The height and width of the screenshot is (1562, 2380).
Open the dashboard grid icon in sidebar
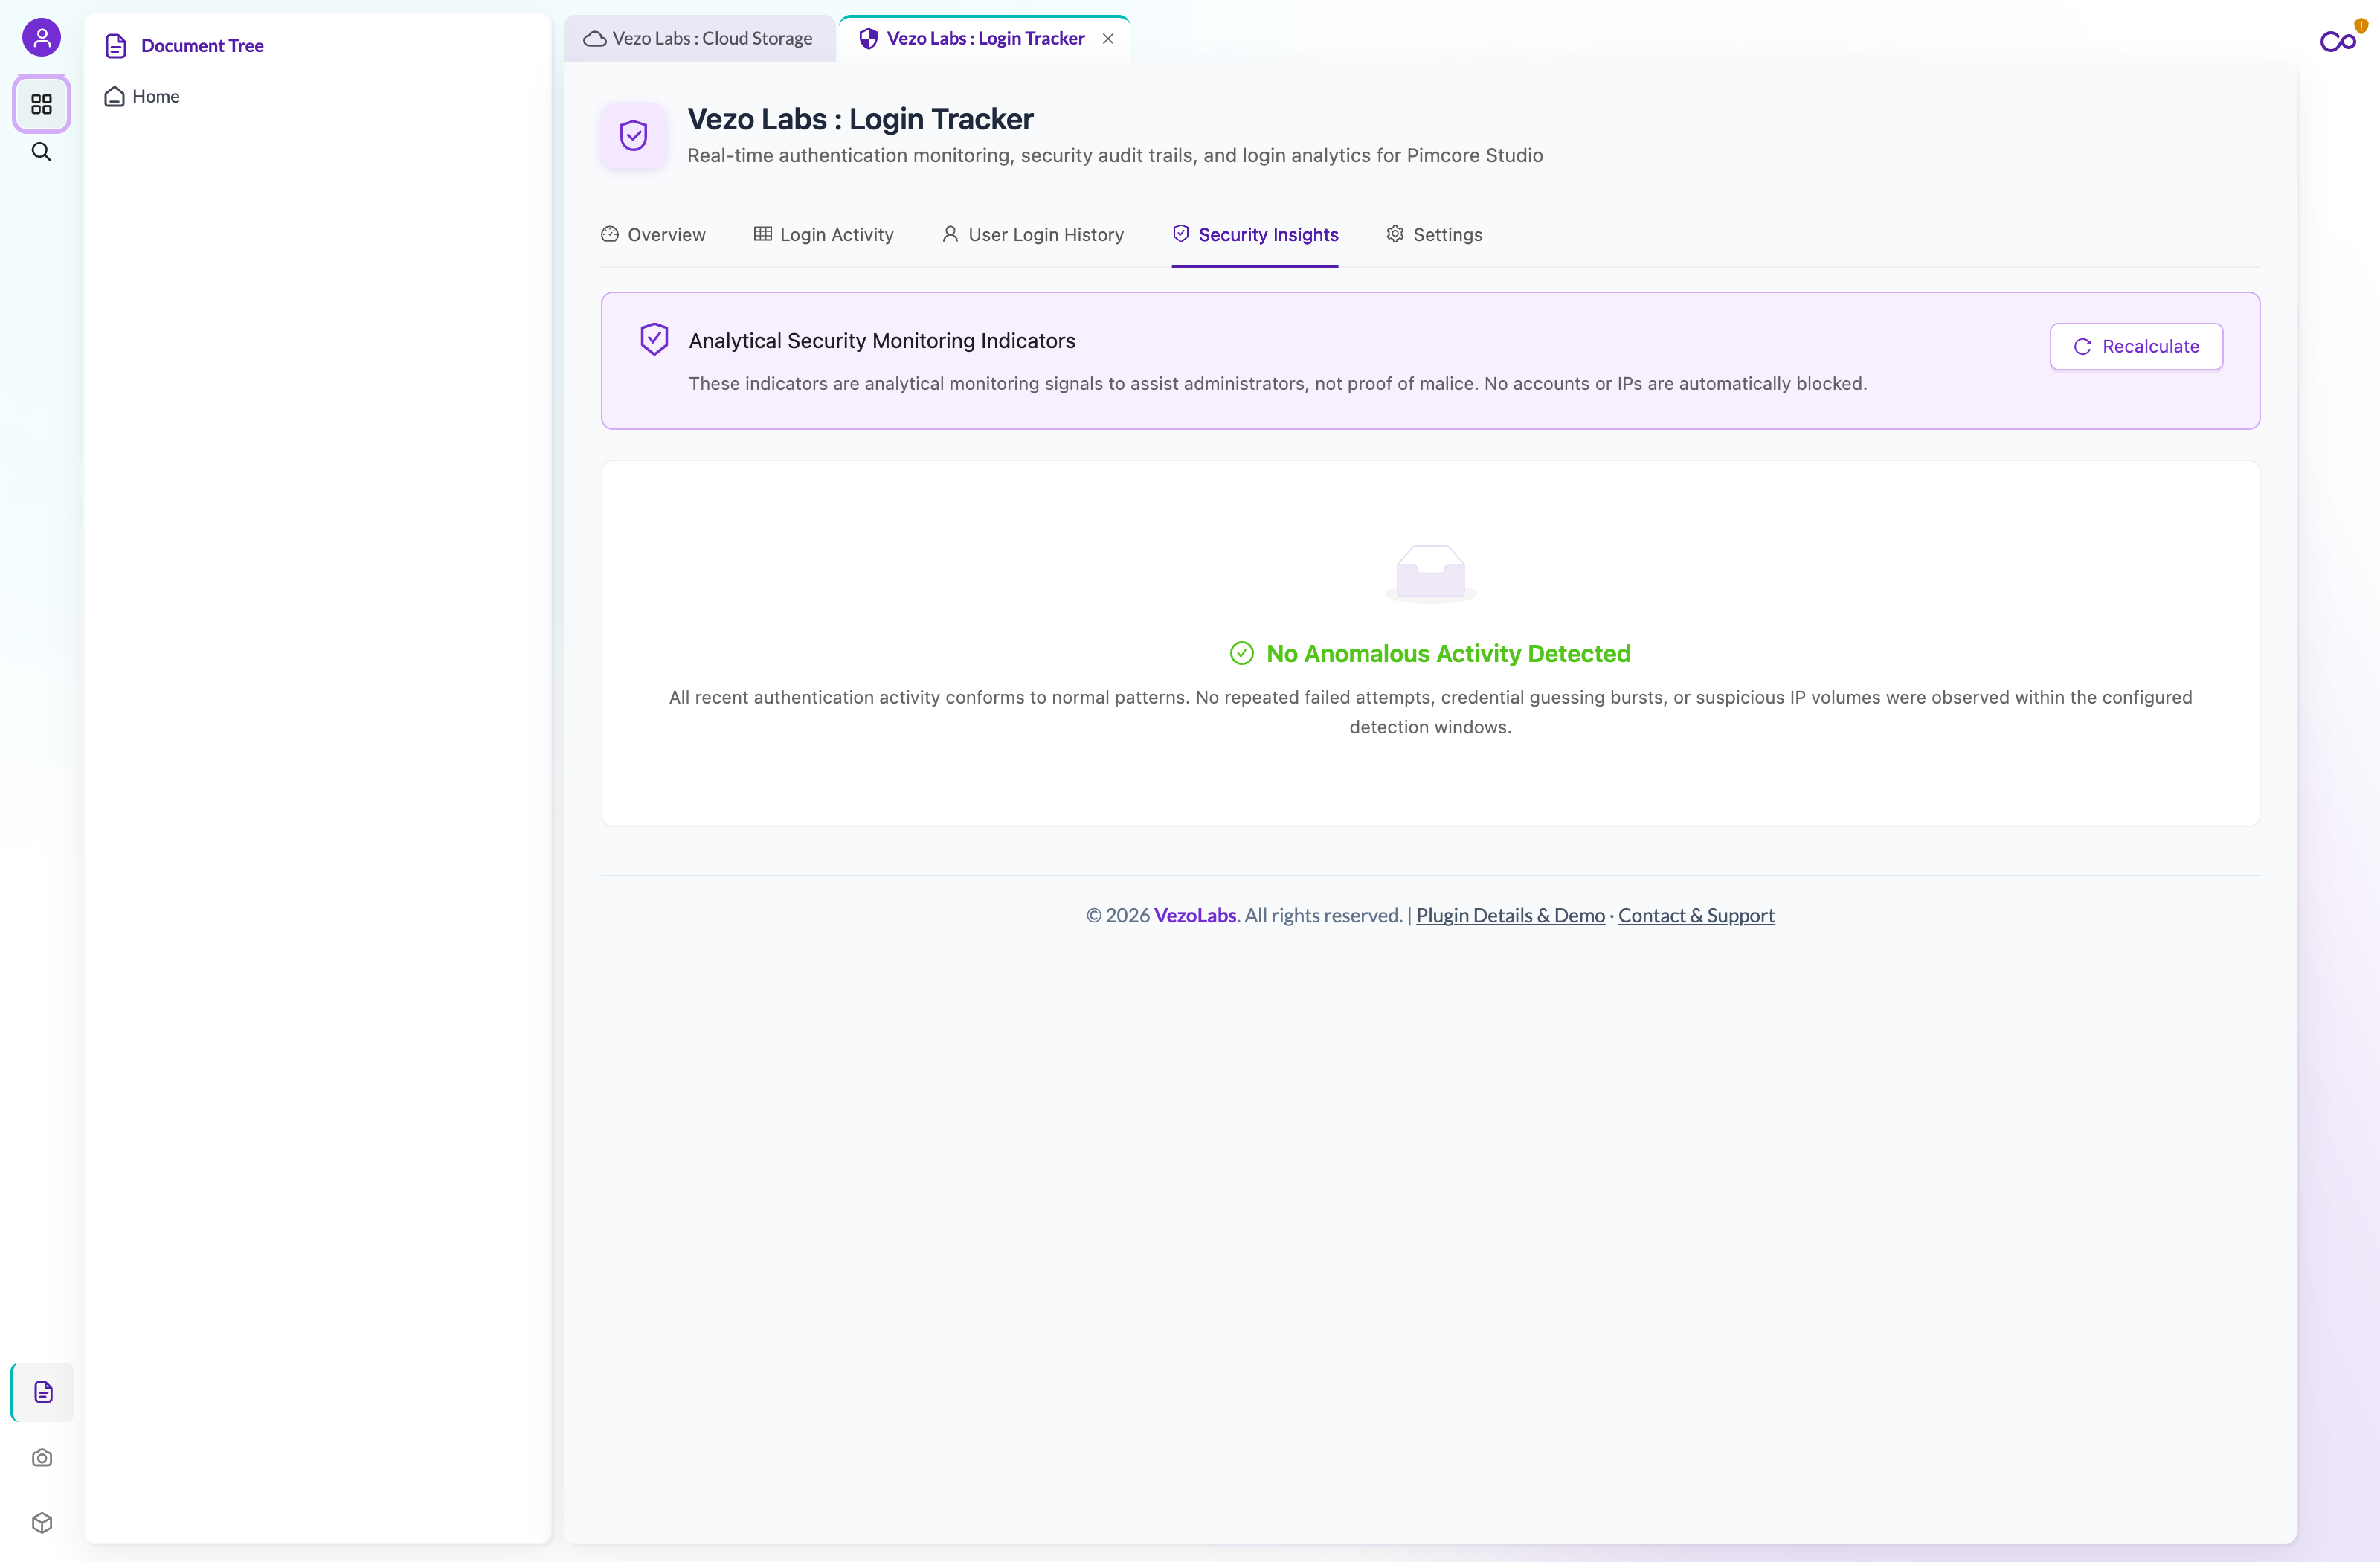(x=41, y=104)
